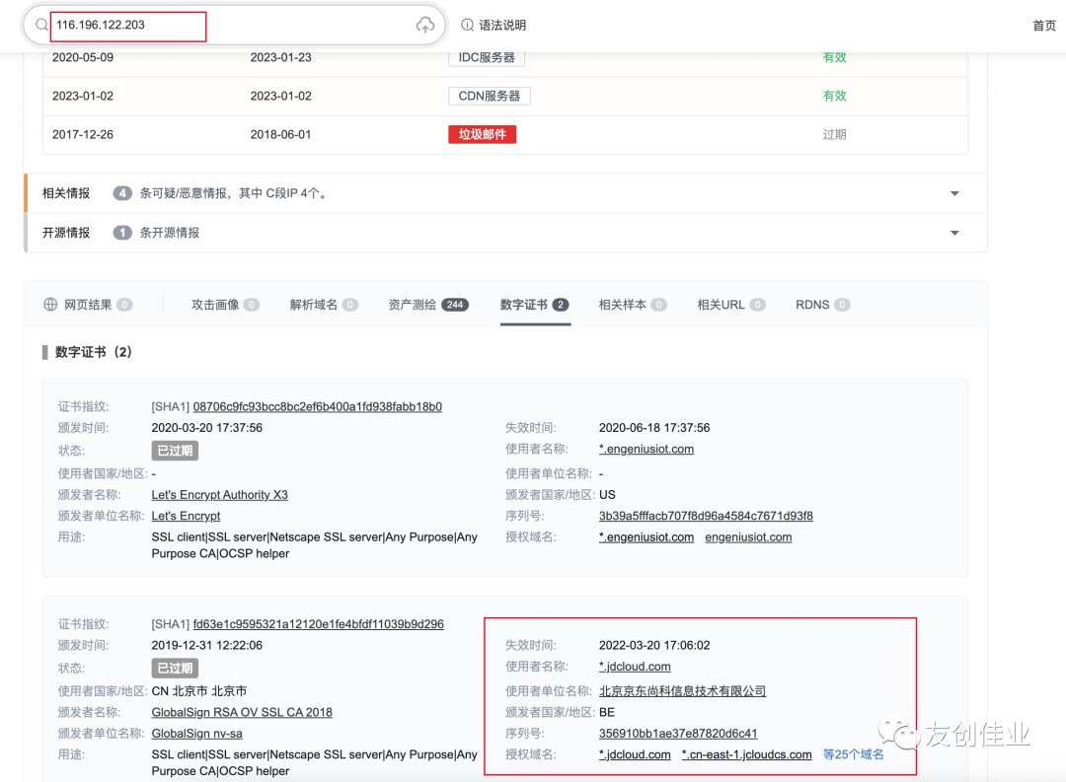Screen dimensions: 1066x782
Task: Open the Let's Encrypt issuer organization link
Action: tap(186, 516)
